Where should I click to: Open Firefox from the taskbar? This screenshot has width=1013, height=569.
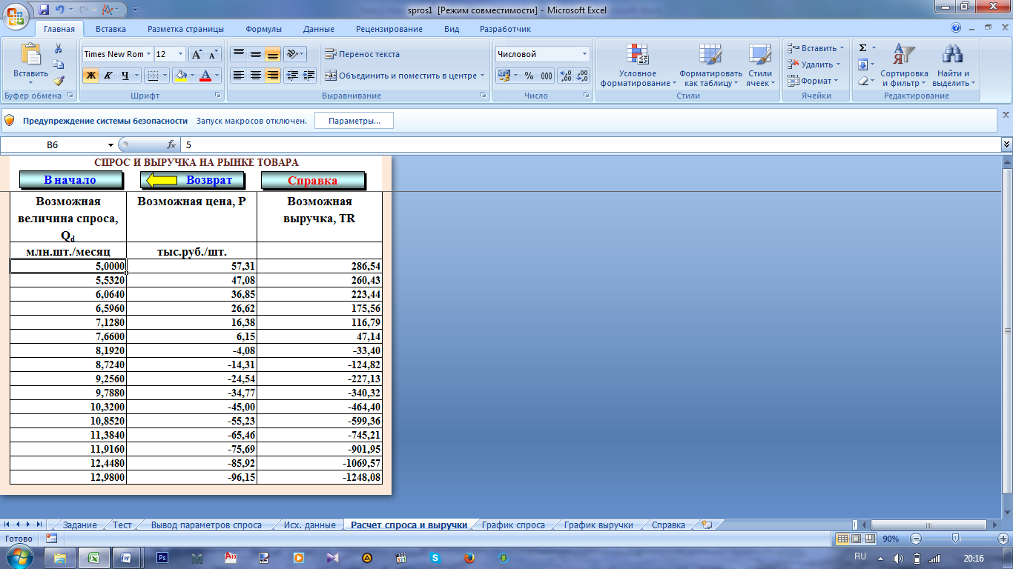pyautogui.click(x=469, y=557)
